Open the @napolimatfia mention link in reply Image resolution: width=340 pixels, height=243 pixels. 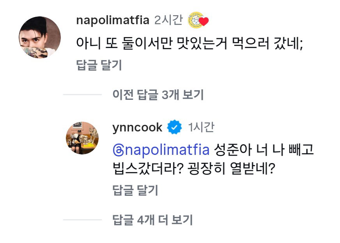pyautogui.click(x=161, y=150)
